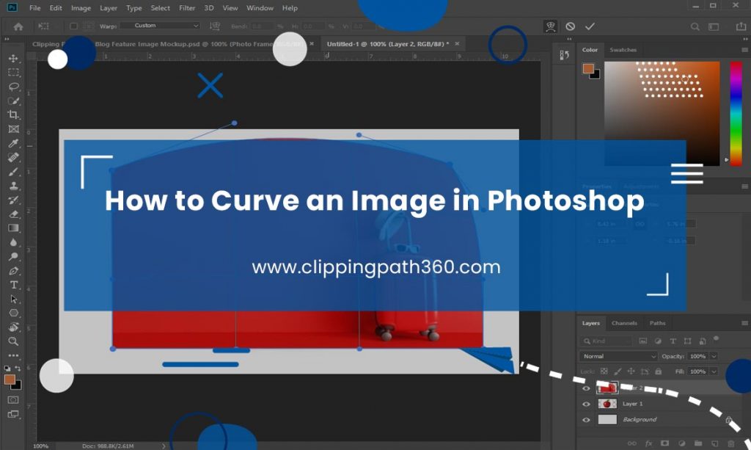The height and width of the screenshot is (450, 751).
Task: Toggle Quick Mask mode in toolbar
Action: (13, 399)
